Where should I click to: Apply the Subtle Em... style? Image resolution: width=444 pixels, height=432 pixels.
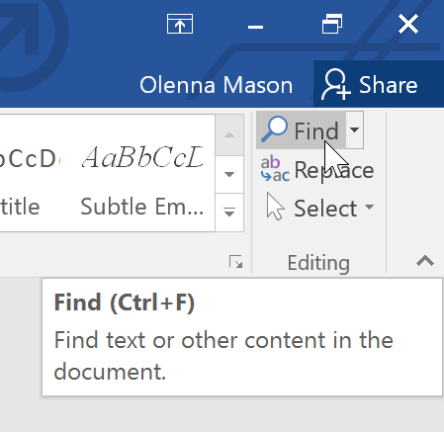click(142, 180)
